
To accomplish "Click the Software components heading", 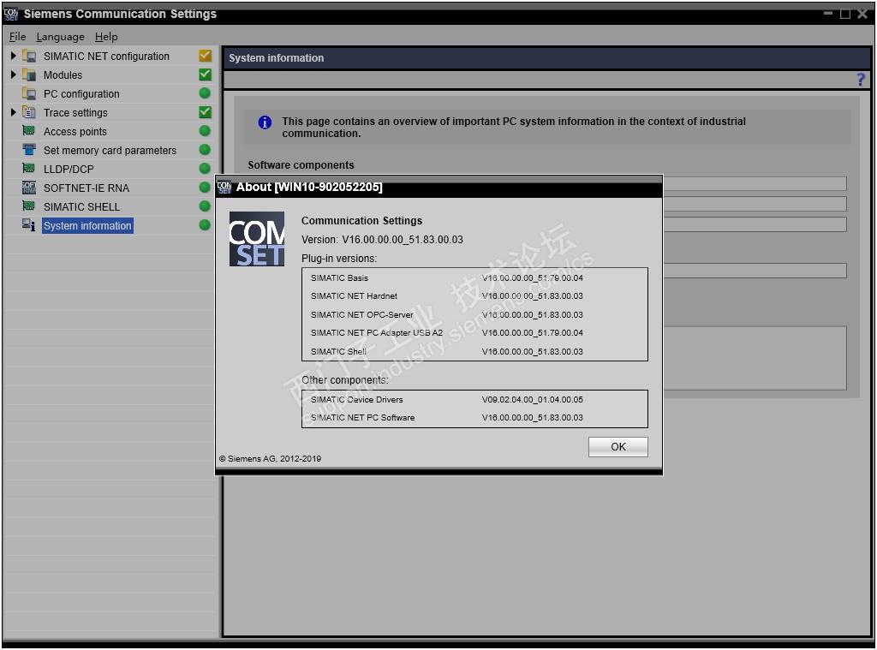I will (301, 165).
